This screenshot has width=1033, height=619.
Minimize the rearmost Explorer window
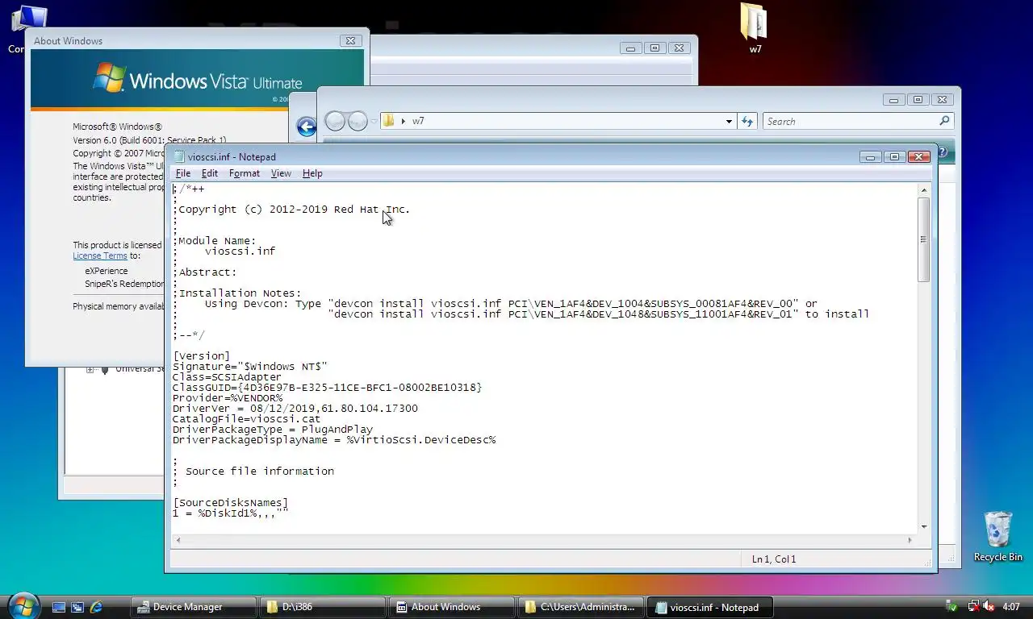[631, 48]
